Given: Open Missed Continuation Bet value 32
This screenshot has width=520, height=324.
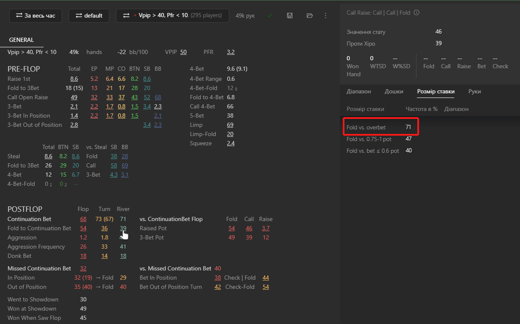Looking at the screenshot, I should (x=83, y=268).
